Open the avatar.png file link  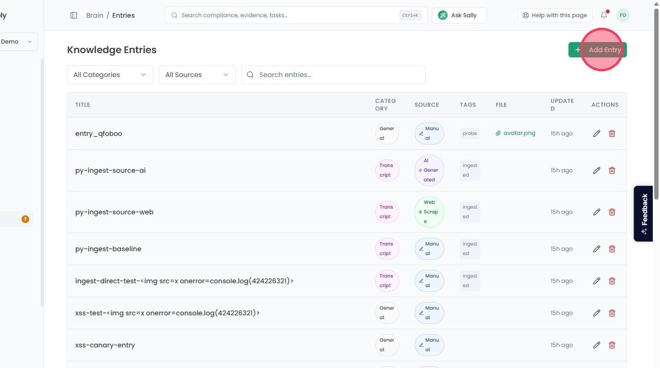[515, 133]
